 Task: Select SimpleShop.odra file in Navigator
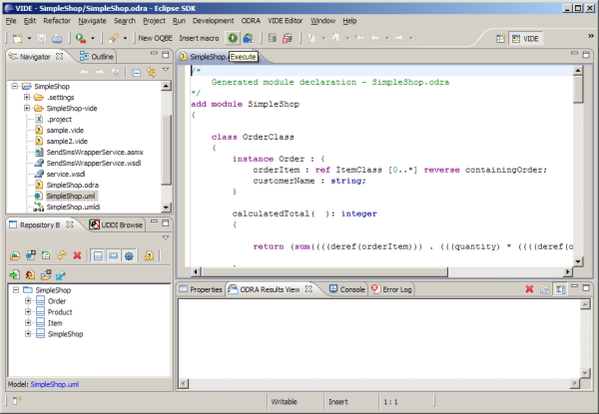click(x=73, y=185)
